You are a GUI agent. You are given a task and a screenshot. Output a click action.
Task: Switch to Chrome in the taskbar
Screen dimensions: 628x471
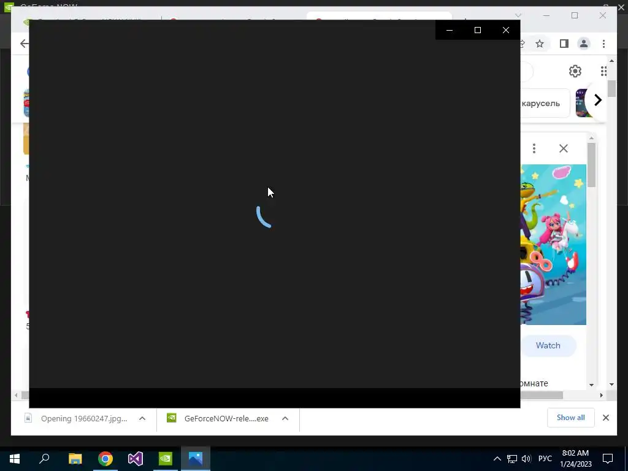coord(105,459)
